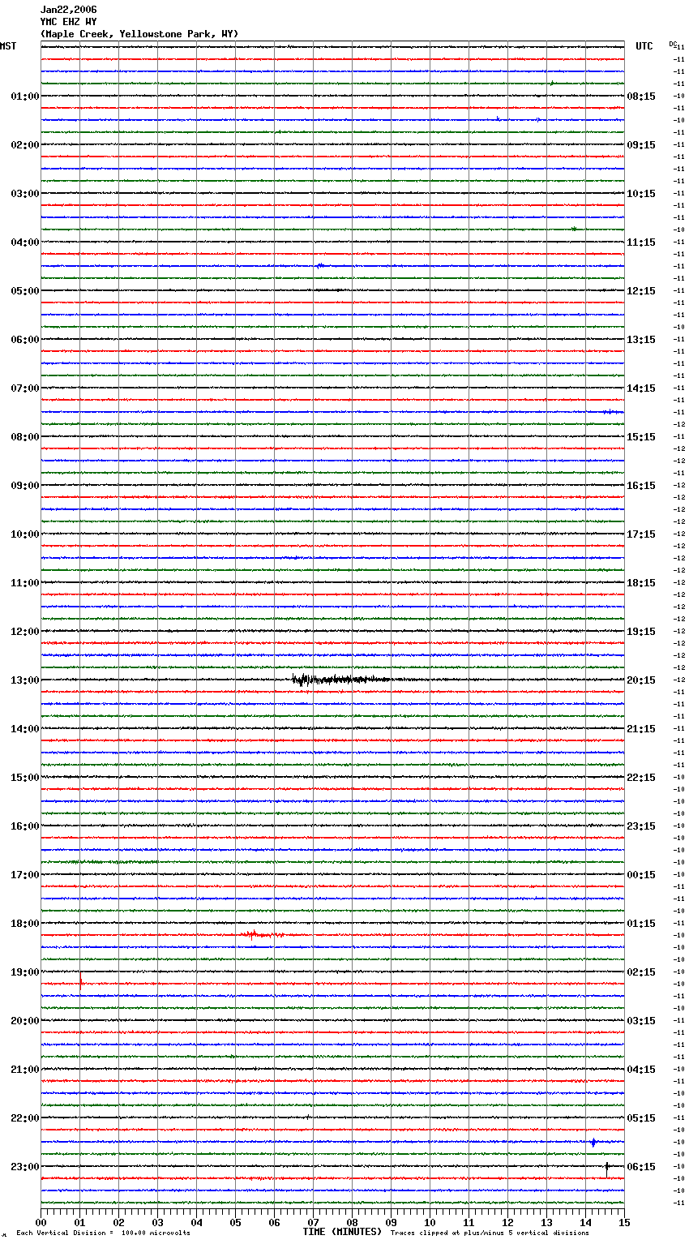
Task: Click the Jan22,2006 date title
Action: [68, 10]
